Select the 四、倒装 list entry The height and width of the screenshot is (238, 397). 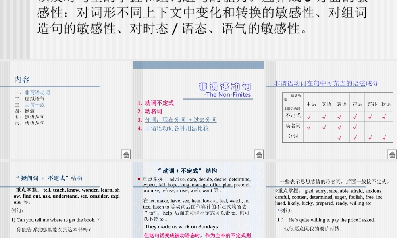tap(25, 111)
